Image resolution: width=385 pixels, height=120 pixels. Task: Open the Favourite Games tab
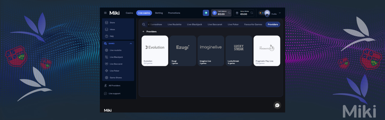click(x=253, y=24)
